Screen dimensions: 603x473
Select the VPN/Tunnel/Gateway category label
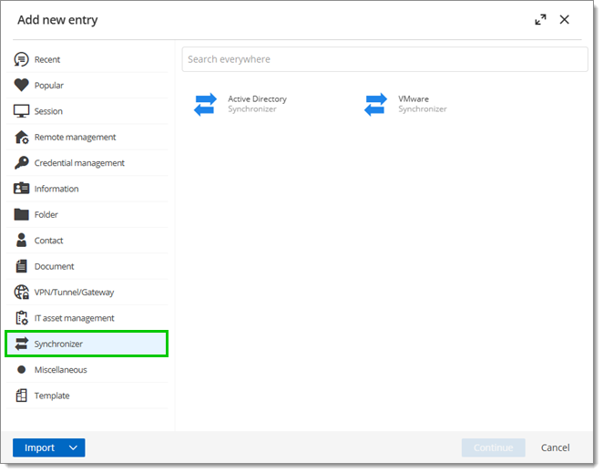[x=74, y=293]
